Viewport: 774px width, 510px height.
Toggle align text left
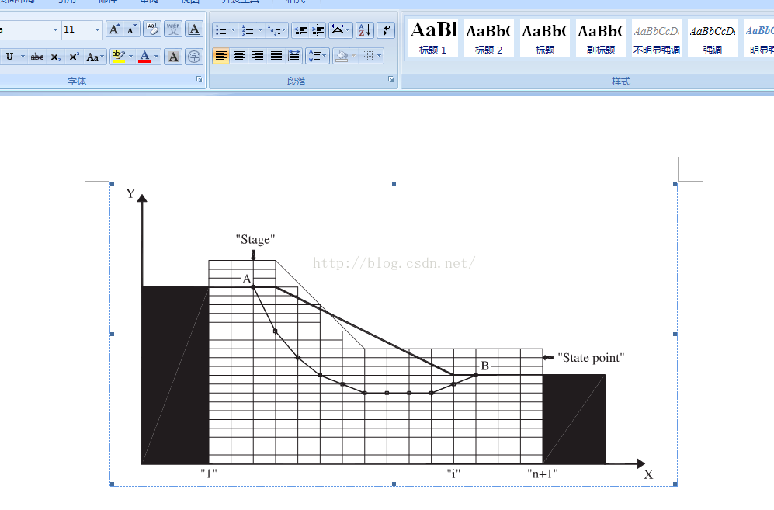220,56
